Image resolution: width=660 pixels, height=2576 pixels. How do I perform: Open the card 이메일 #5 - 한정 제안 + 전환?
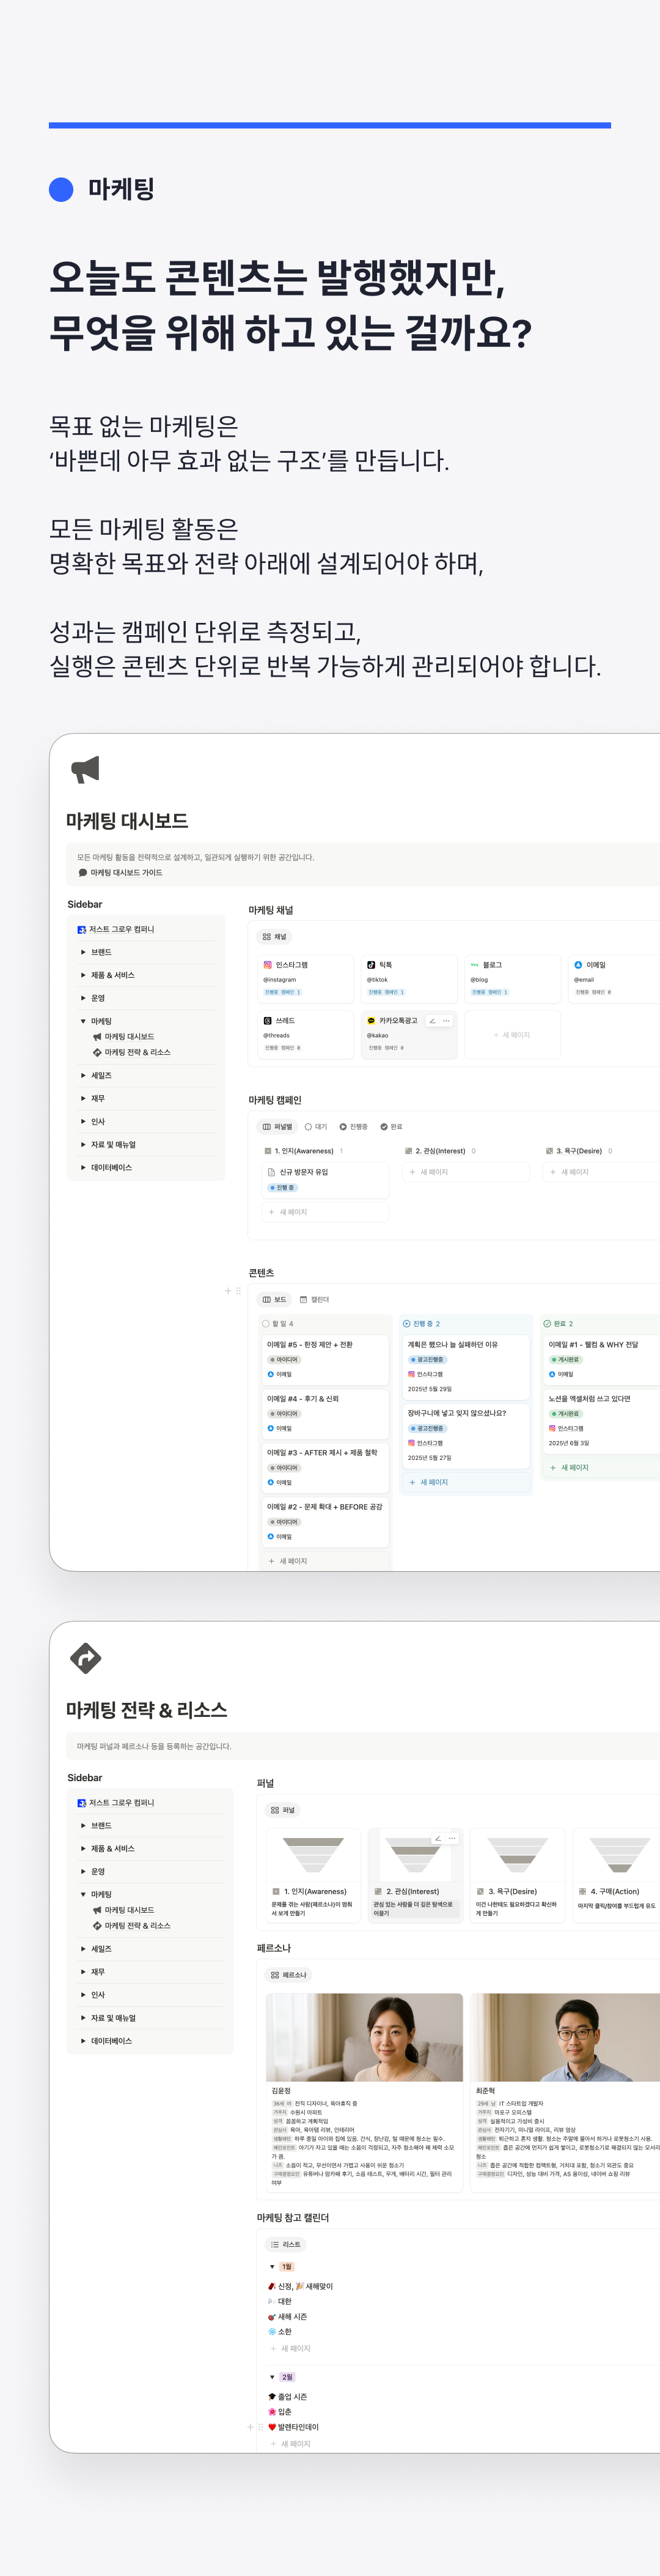[x=326, y=1360]
